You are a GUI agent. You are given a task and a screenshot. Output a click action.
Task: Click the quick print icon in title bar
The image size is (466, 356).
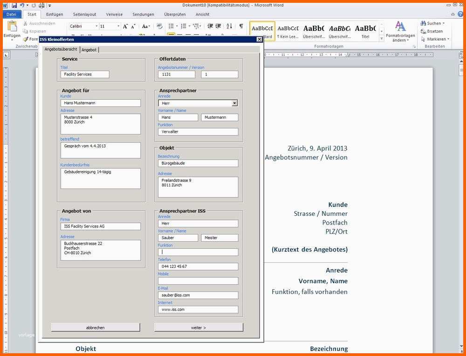pyautogui.click(x=41, y=5)
